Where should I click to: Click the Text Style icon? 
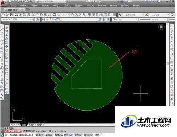(120, 15)
